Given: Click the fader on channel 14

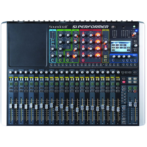Looking at the screenshot, I should pyautogui.click(x=77, y=110).
